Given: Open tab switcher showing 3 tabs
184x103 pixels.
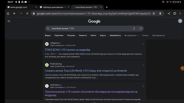Looking at the screenshot, I should [x=175, y=13].
